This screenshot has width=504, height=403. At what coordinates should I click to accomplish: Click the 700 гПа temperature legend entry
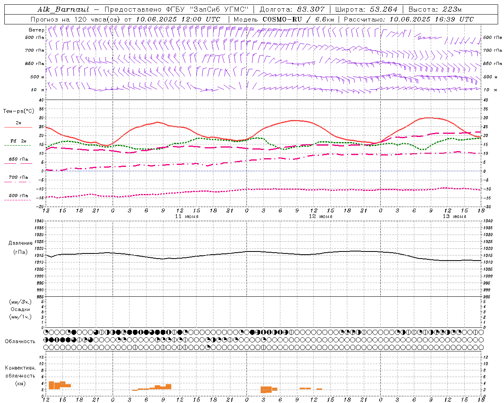point(18,179)
